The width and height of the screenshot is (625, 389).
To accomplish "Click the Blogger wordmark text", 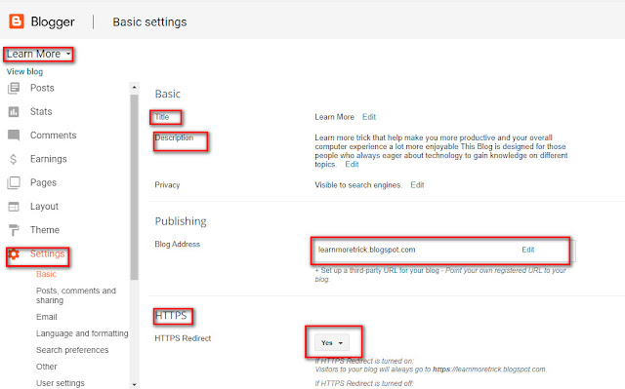I will pos(53,21).
